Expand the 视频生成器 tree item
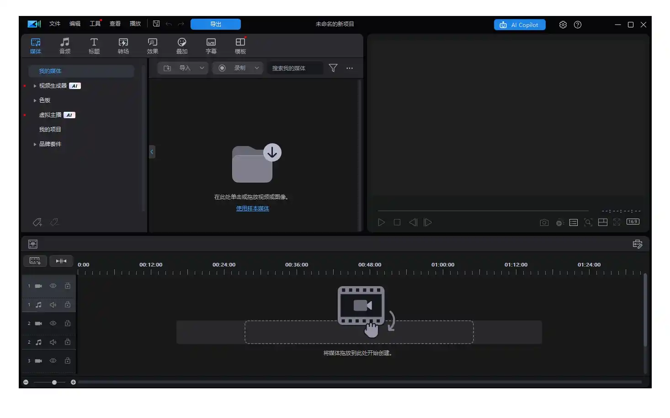Screen dimensions: 670x418 (x=35, y=86)
